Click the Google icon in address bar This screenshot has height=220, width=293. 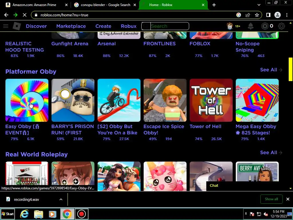point(239,15)
